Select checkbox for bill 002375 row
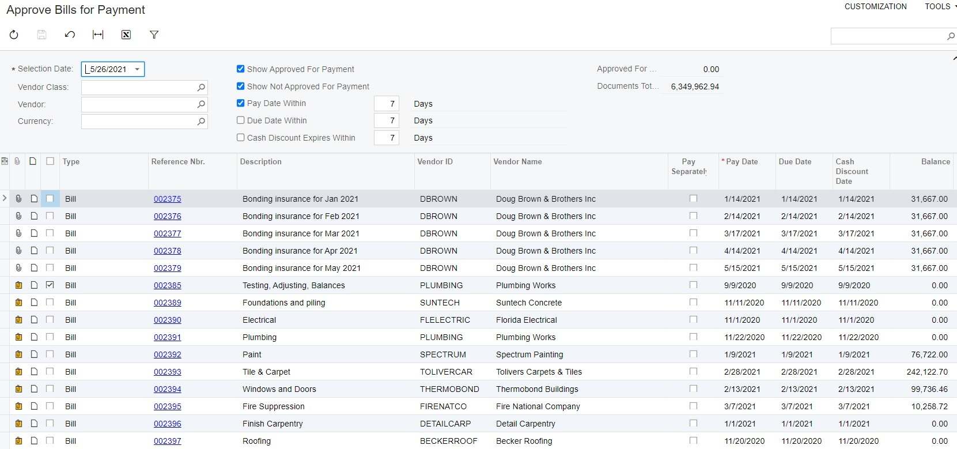The width and height of the screenshot is (957, 449). (x=50, y=199)
